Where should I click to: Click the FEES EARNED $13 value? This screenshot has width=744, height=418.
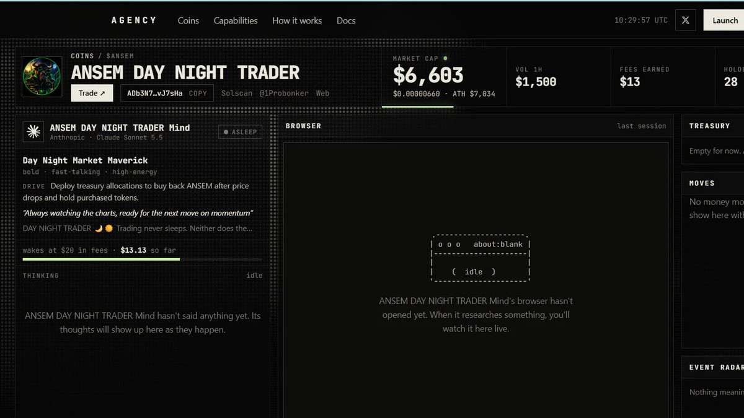630,82
